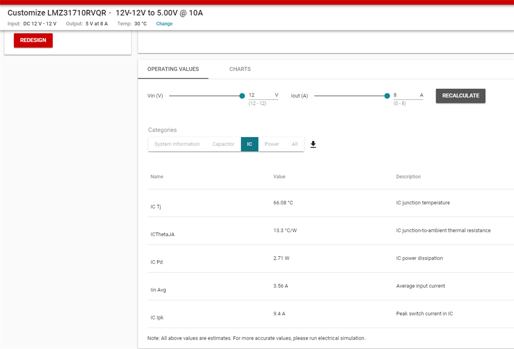Click the estimates note about electrical simulation

257,338
